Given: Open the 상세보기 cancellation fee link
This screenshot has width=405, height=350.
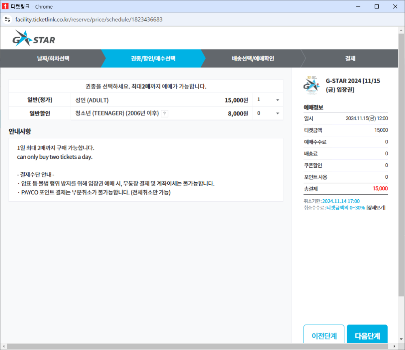Looking at the screenshot, I should coord(376,208).
